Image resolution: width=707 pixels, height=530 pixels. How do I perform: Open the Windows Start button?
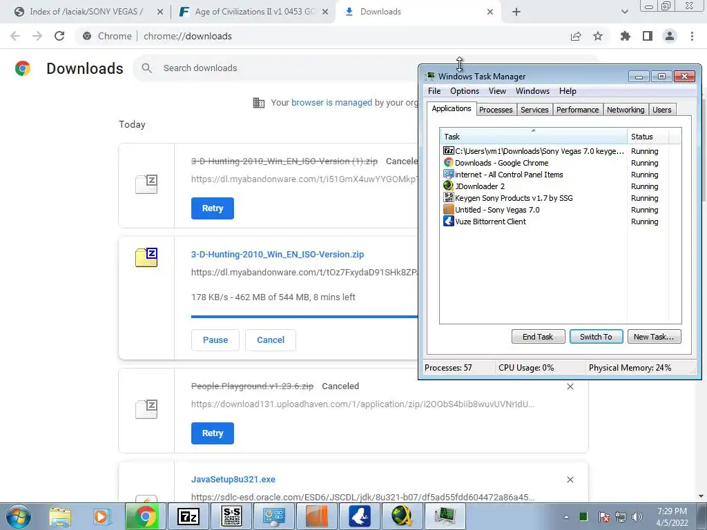pos(19,516)
